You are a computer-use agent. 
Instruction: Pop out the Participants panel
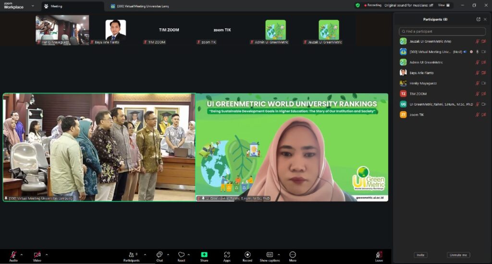coord(478,19)
